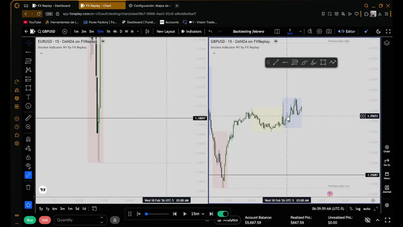Open the layout split selector icon
This screenshot has height=227, width=403.
(x=277, y=32)
